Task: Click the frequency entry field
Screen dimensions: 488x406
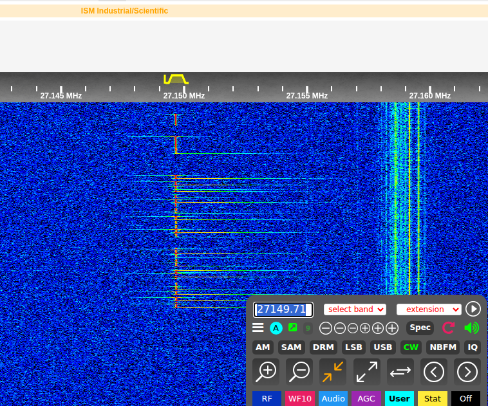Action: [283, 309]
